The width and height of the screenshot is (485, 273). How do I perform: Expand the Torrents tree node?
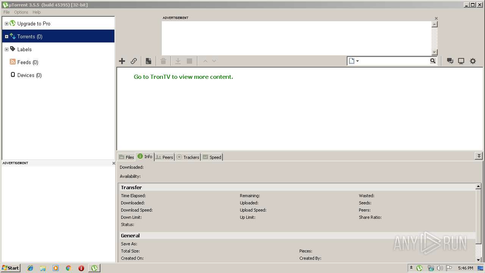click(x=6, y=36)
